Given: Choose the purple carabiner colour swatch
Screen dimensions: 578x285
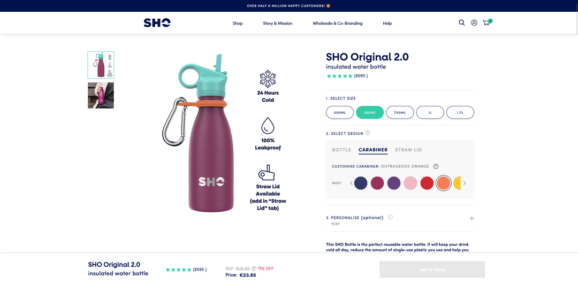Looking at the screenshot, I should [394, 183].
